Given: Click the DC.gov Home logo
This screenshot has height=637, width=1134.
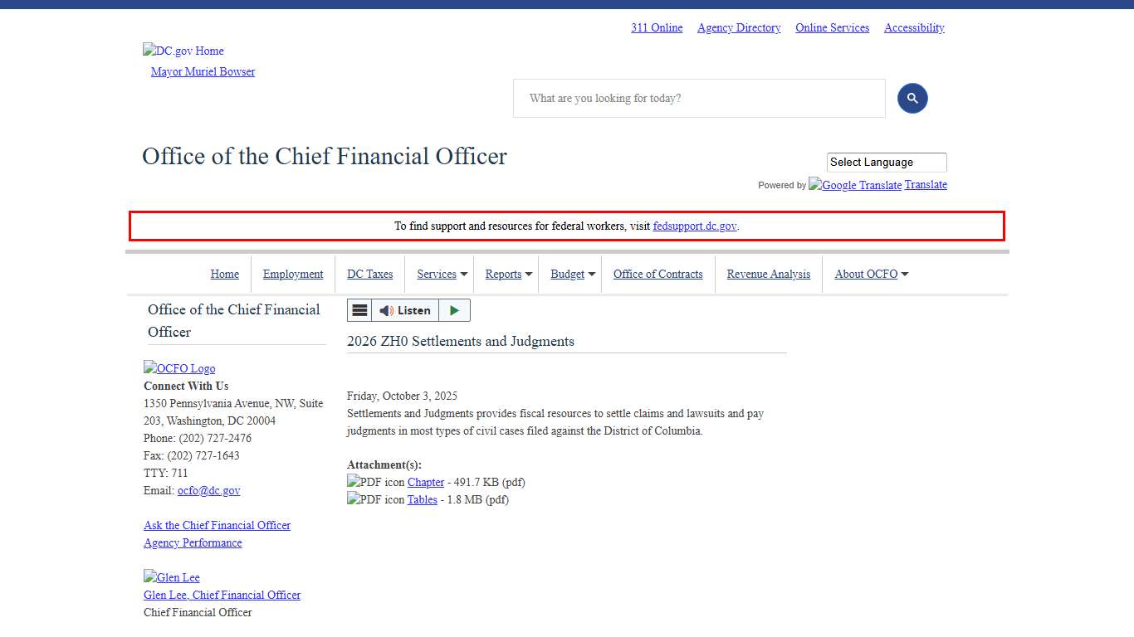Looking at the screenshot, I should (183, 51).
